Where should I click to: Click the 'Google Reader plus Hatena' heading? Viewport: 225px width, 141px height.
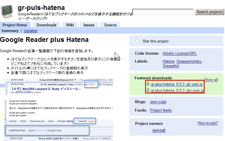pos(44,40)
